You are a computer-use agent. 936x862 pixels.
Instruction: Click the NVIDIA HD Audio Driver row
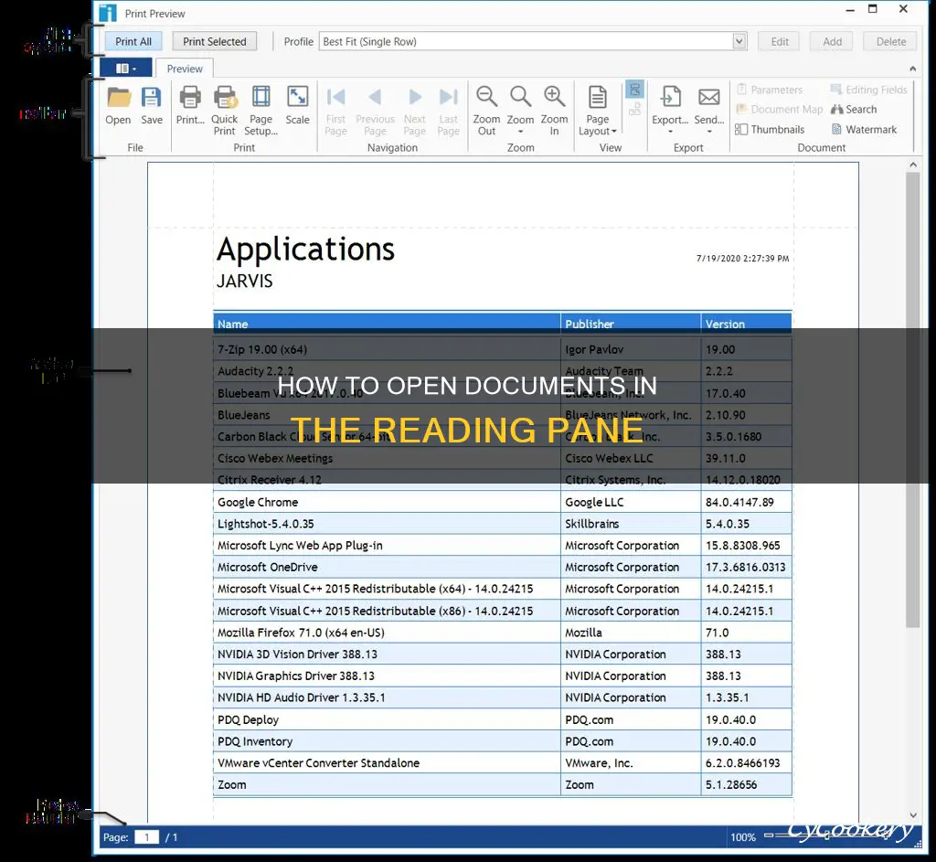(x=502, y=697)
